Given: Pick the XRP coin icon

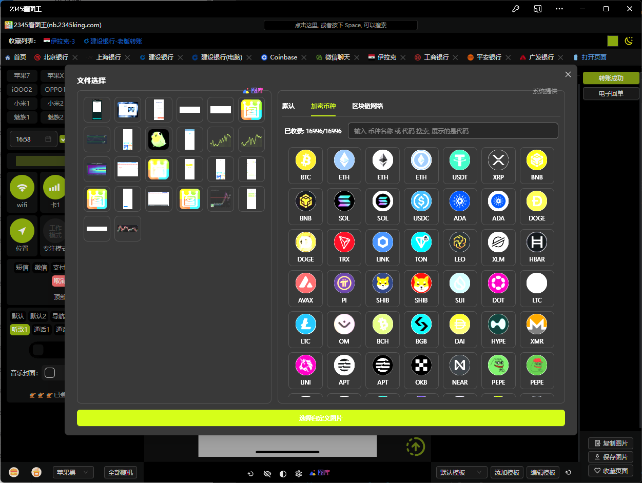Looking at the screenshot, I should point(498,160).
